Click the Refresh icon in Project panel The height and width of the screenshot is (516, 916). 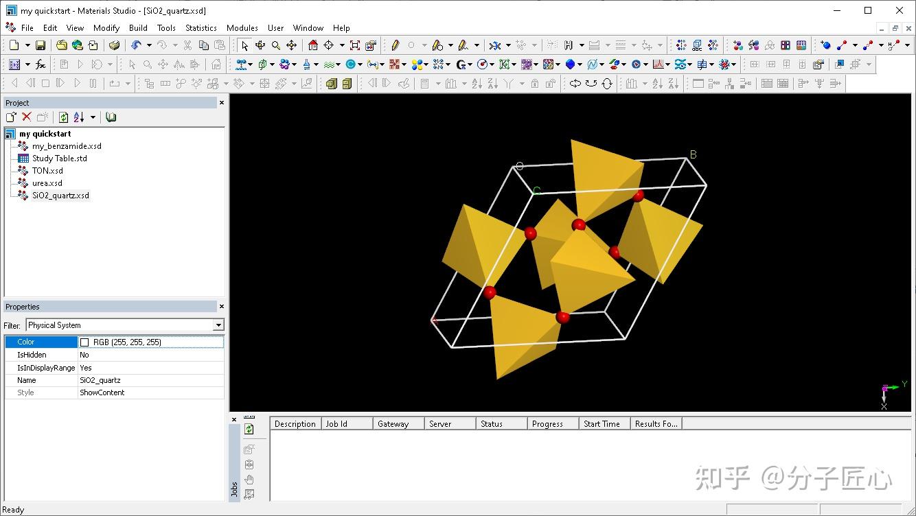coord(63,117)
